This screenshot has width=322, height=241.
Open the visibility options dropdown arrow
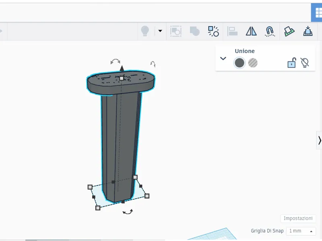(x=160, y=31)
